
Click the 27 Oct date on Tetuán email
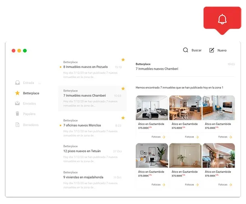point(118,151)
